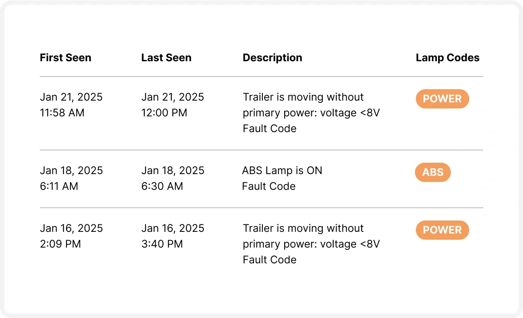The height and width of the screenshot is (318, 523).
Task: Click the POWER badge in Jan 21 row
Action: coord(442,99)
